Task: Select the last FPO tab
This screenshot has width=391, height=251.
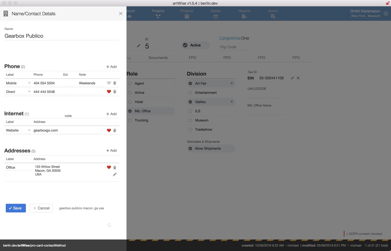Action: pyautogui.click(x=296, y=58)
